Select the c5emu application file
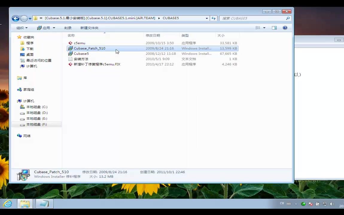 pos(79,43)
